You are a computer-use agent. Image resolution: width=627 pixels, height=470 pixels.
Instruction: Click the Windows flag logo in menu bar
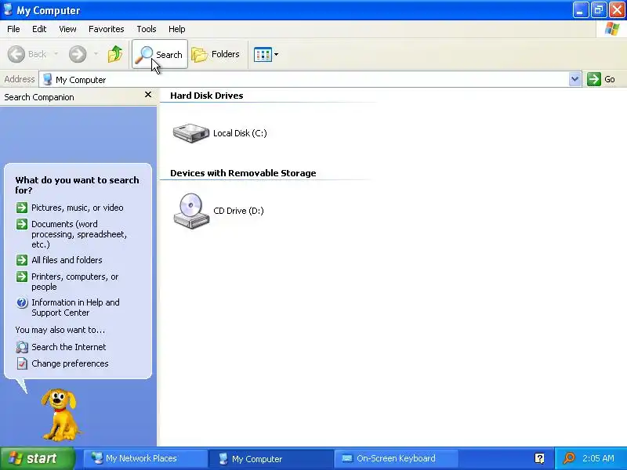coord(612,29)
